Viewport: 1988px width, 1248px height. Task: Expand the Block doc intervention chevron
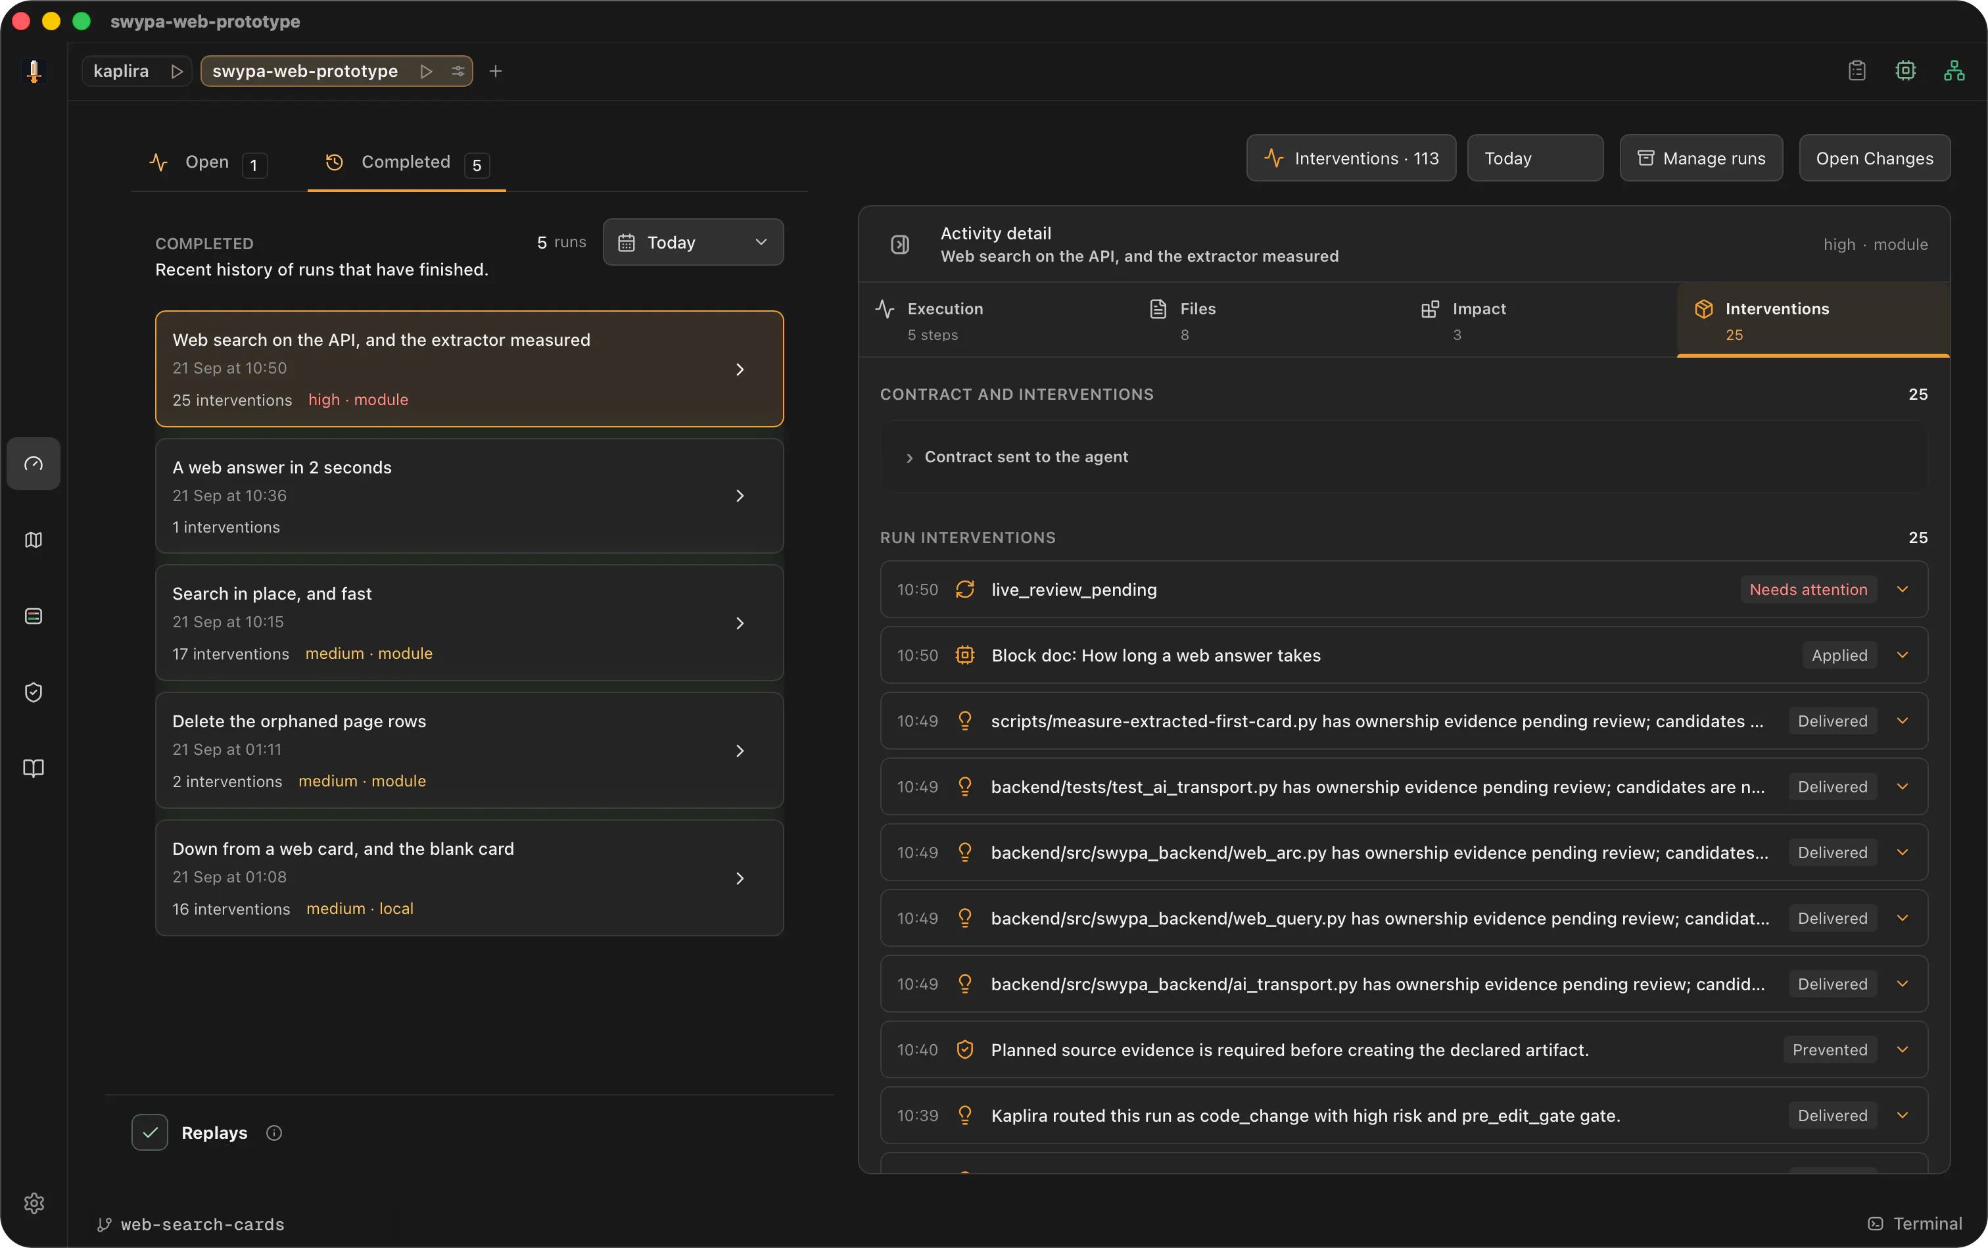[1902, 656]
